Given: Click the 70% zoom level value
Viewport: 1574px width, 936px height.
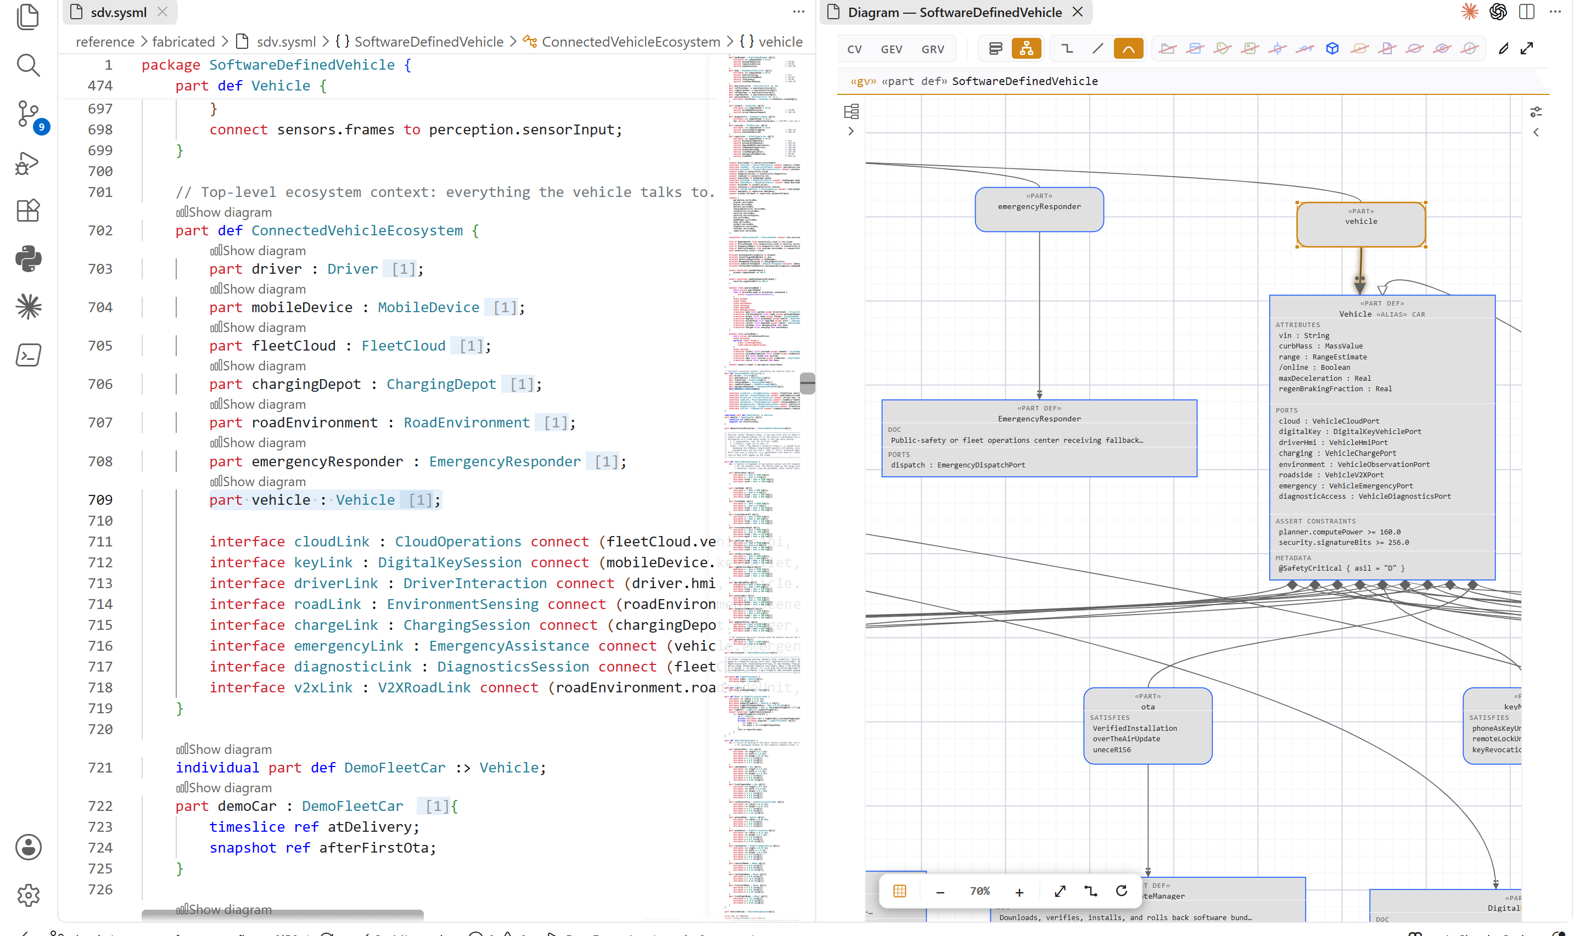Looking at the screenshot, I should [x=979, y=891].
